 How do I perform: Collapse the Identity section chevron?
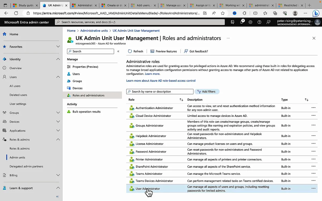click(x=58, y=59)
